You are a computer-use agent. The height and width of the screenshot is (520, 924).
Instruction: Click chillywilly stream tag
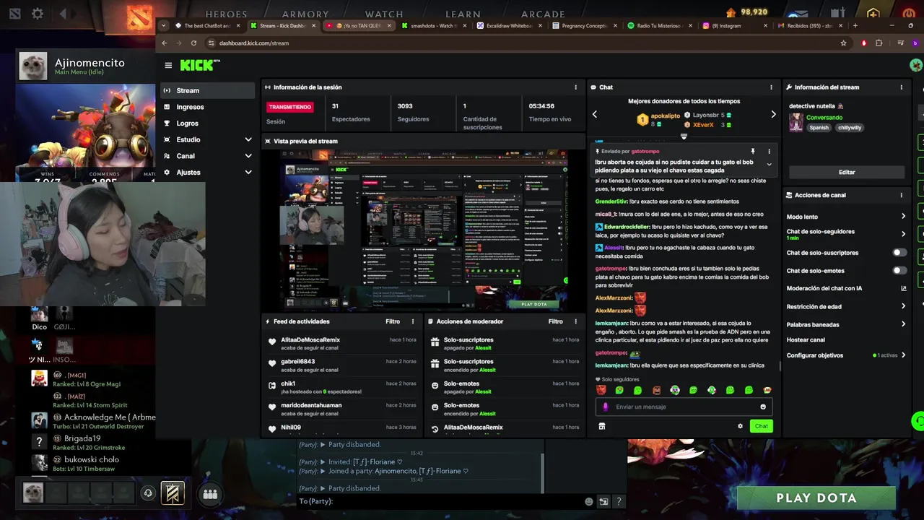(850, 128)
